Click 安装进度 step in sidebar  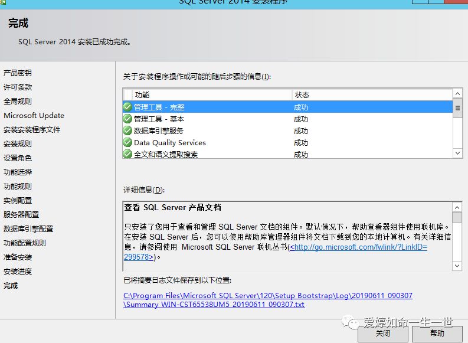[x=17, y=272]
